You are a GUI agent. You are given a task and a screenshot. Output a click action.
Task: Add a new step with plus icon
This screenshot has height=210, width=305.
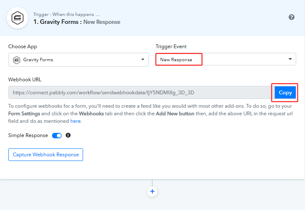[152, 192]
